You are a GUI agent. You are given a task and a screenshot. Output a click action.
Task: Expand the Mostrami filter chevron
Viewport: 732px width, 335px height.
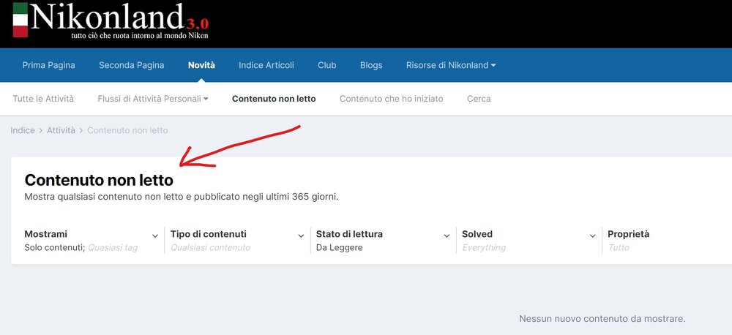[155, 236]
